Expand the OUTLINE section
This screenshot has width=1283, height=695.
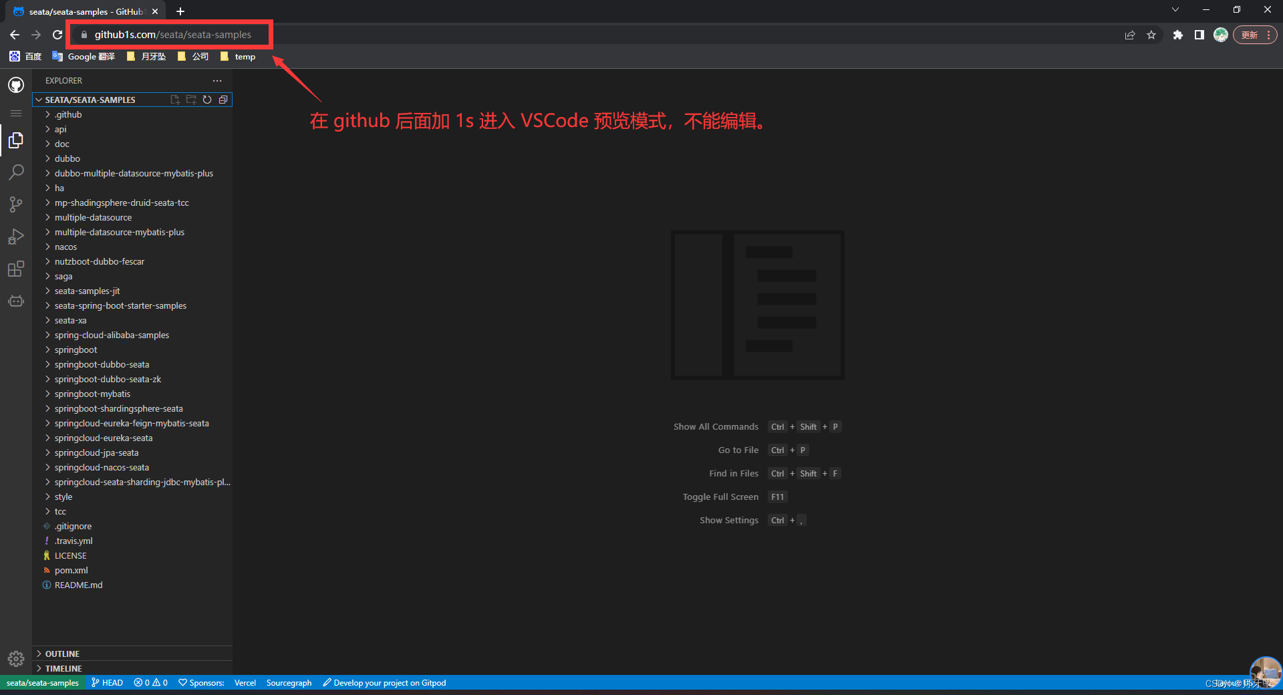coord(132,654)
